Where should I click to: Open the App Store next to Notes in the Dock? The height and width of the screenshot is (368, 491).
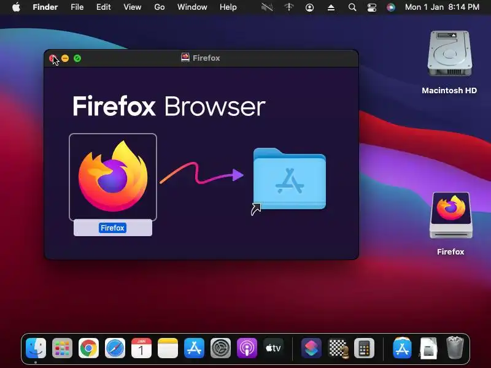(194, 348)
